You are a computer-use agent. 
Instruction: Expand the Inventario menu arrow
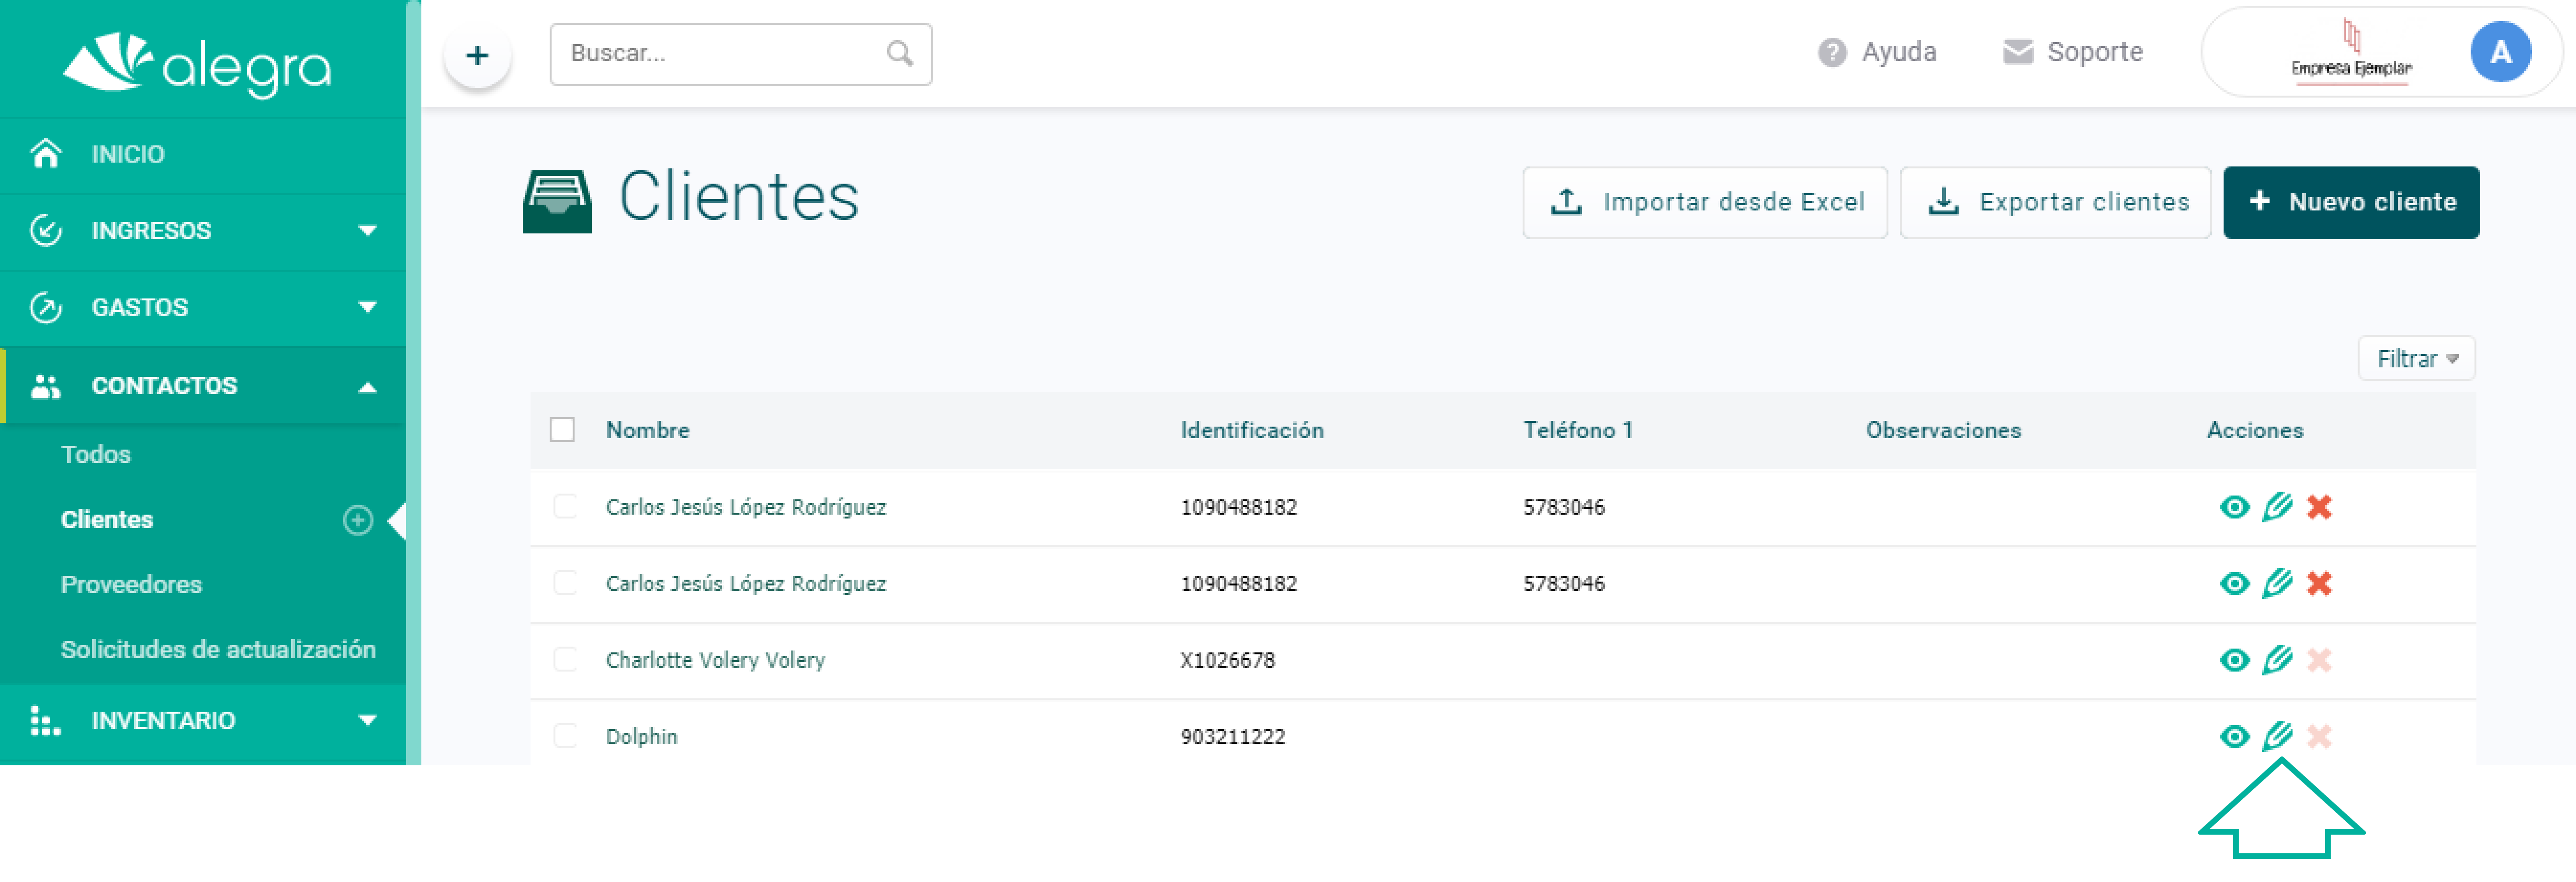368,720
